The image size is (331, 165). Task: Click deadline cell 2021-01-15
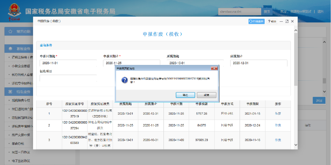[x=253, y=113]
